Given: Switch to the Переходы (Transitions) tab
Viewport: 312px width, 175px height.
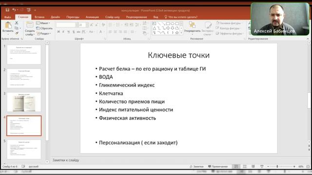Looking at the screenshot, I should pos(73,17).
